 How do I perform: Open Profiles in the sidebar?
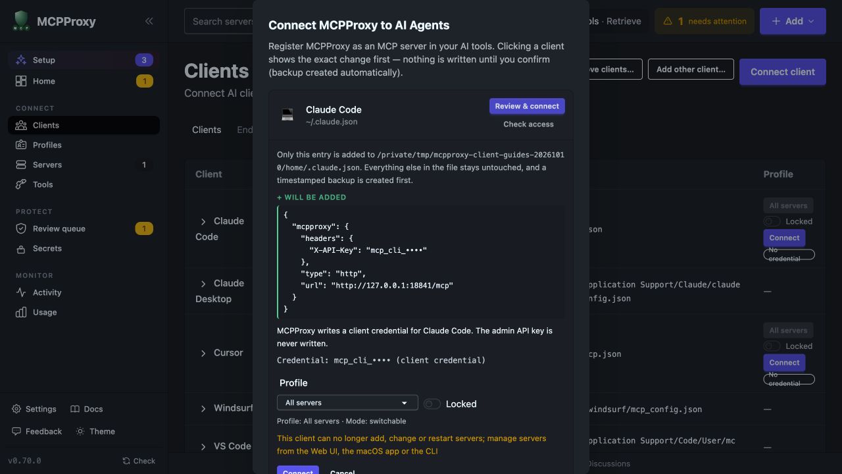tap(84, 145)
